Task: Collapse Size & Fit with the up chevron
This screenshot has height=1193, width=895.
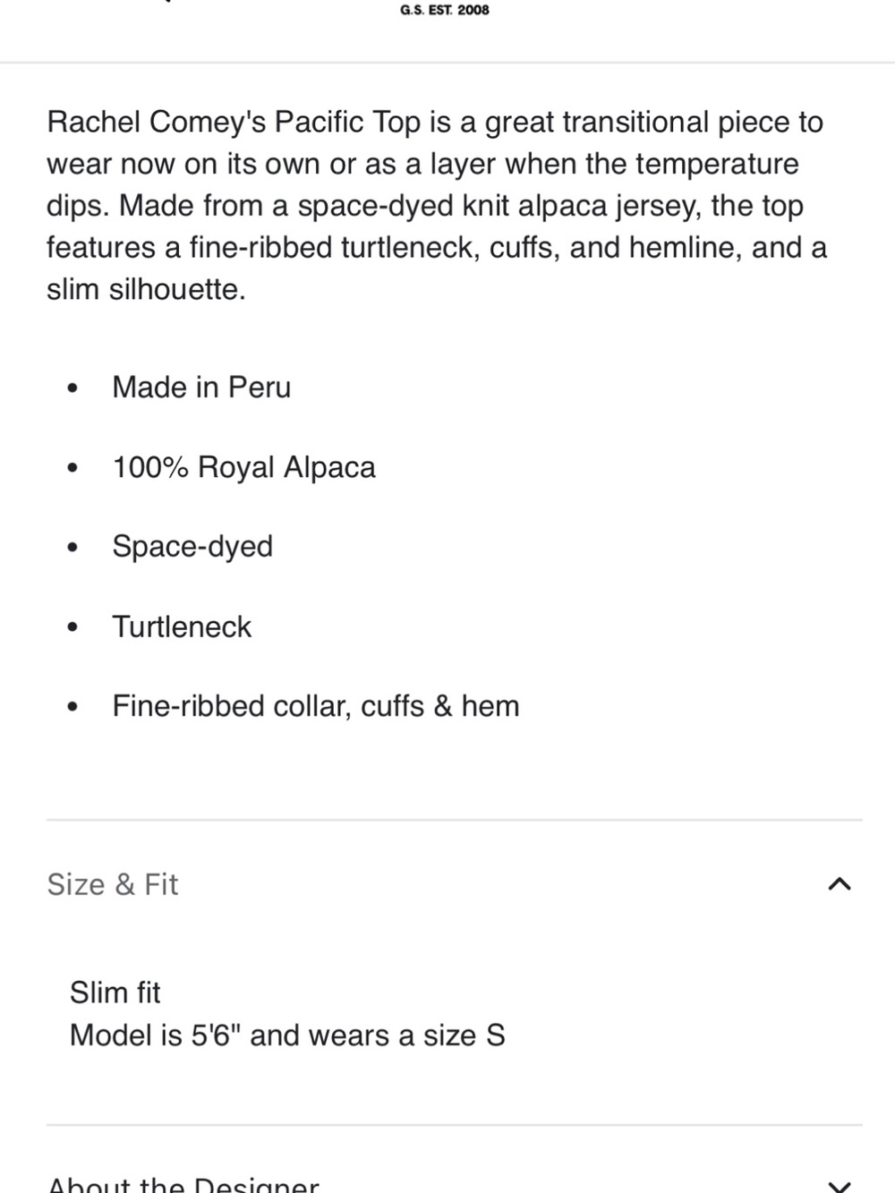Action: click(x=839, y=884)
